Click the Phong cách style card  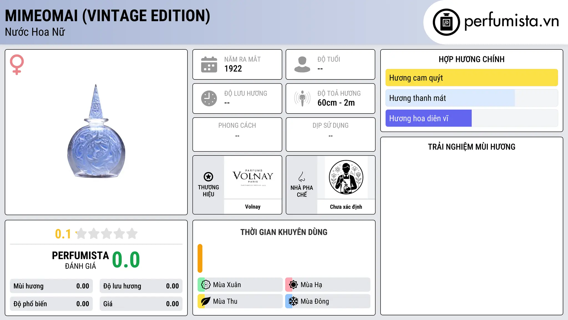237,134
